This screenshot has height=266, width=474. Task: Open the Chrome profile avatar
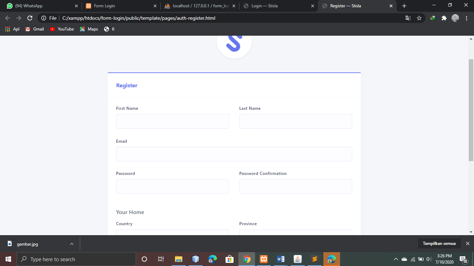pyautogui.click(x=455, y=18)
